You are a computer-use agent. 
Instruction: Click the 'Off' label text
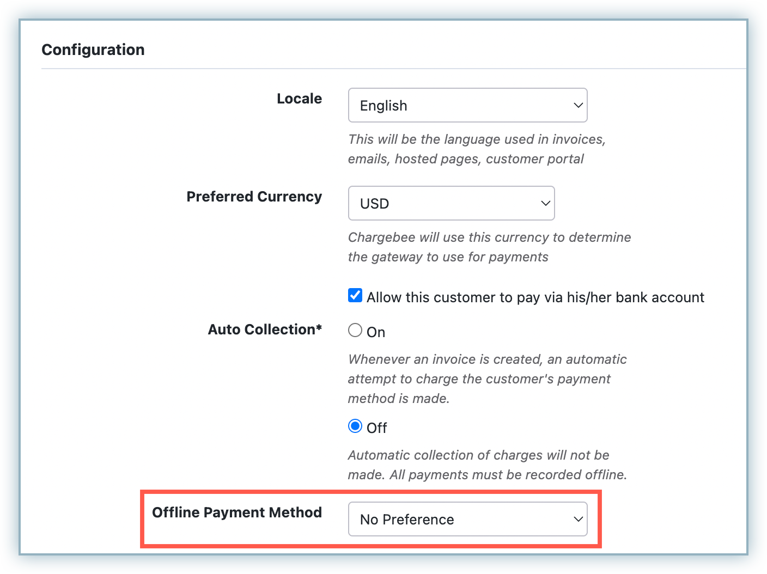pyautogui.click(x=376, y=428)
